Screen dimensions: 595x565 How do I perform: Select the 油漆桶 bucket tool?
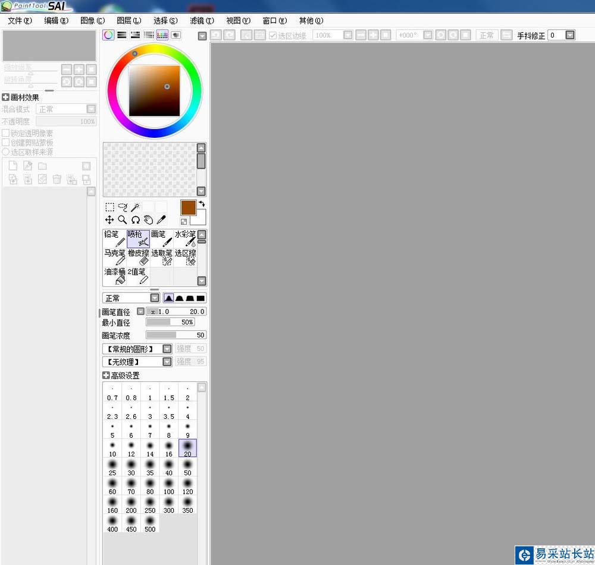tap(115, 276)
